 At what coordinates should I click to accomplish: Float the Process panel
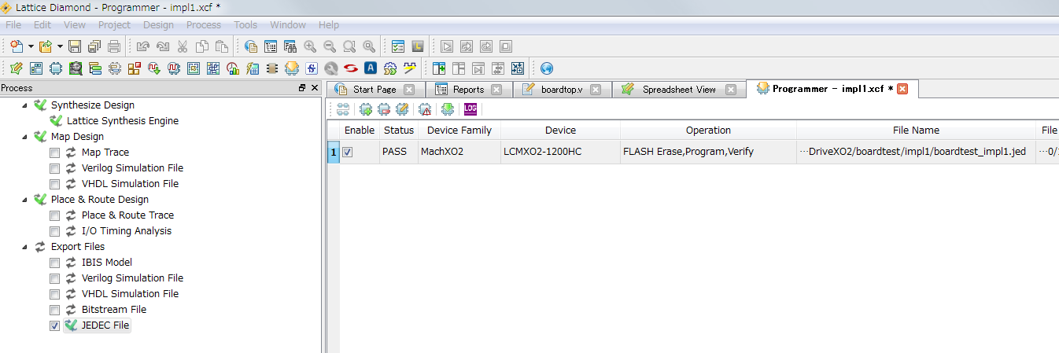pyautogui.click(x=302, y=88)
